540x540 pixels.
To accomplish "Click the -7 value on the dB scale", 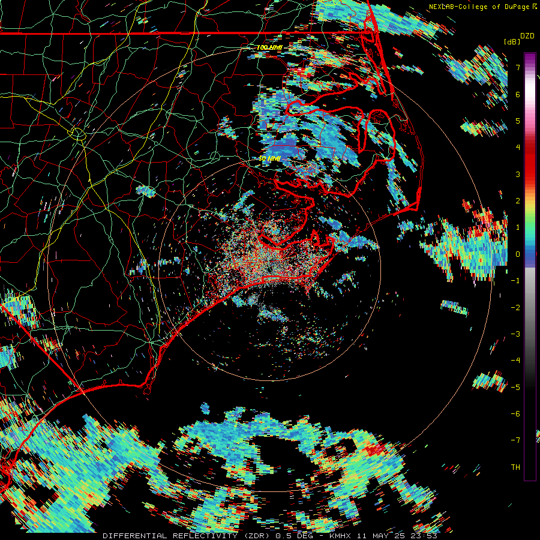I will tap(515, 440).
